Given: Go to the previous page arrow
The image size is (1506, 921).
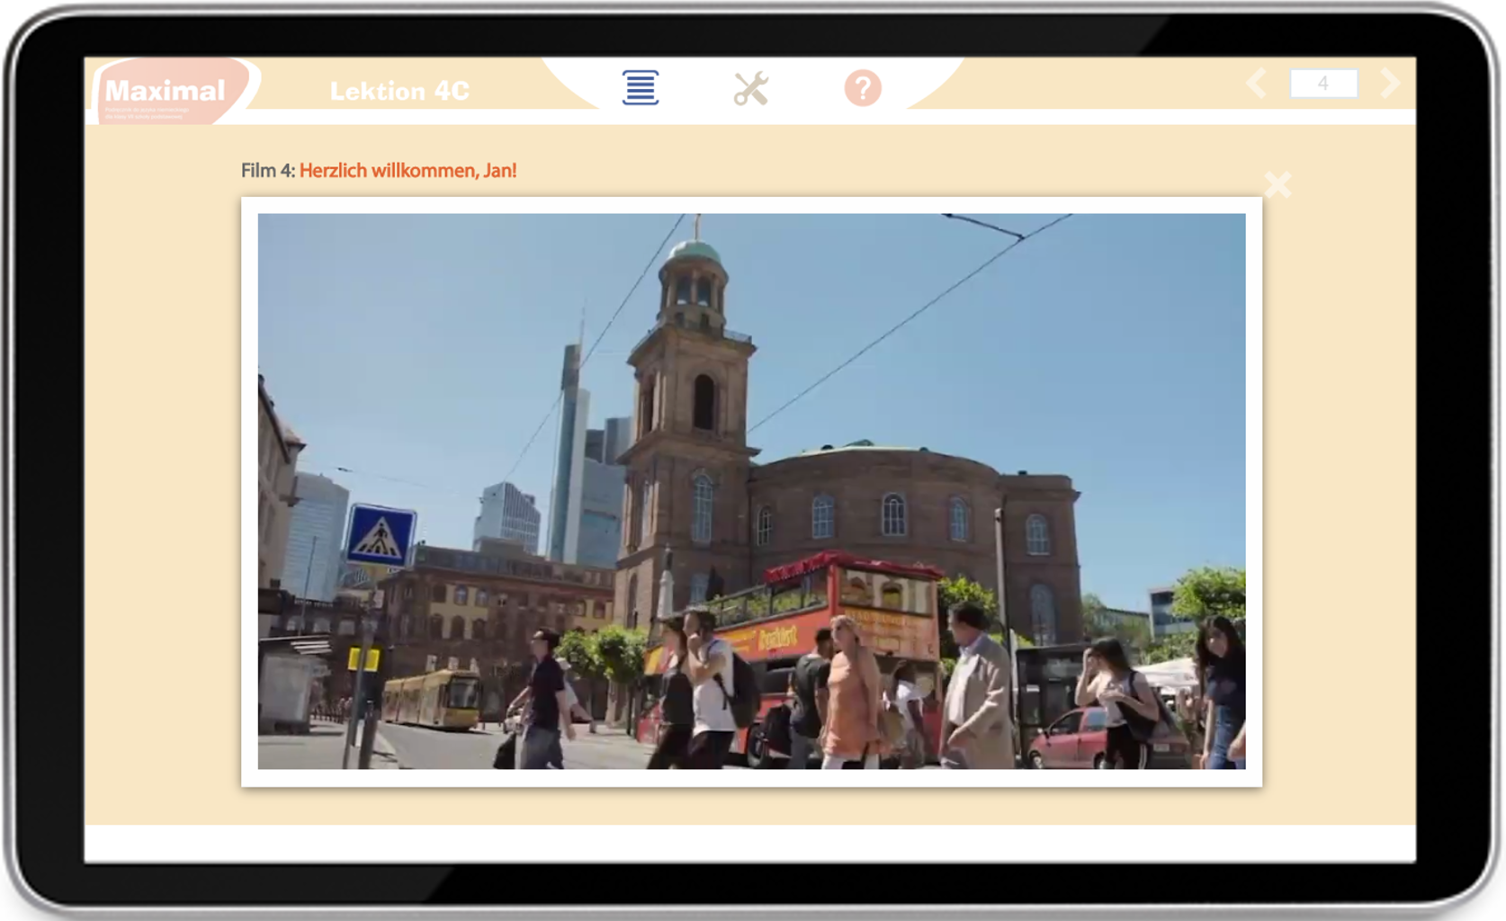Looking at the screenshot, I should (1257, 84).
